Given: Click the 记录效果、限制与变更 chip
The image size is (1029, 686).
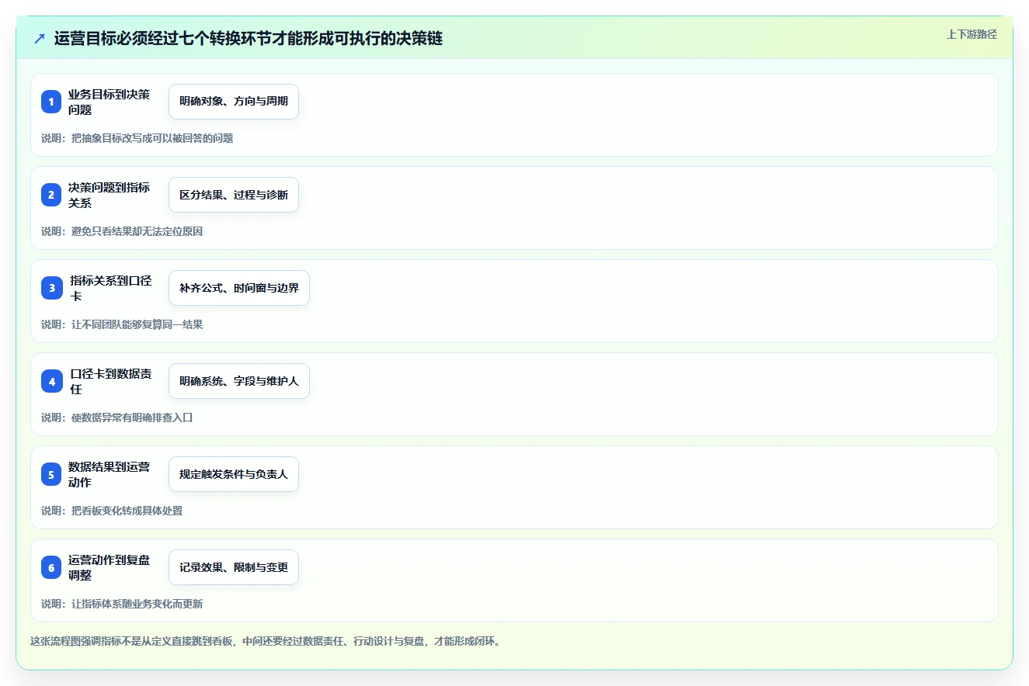Looking at the screenshot, I should (234, 567).
